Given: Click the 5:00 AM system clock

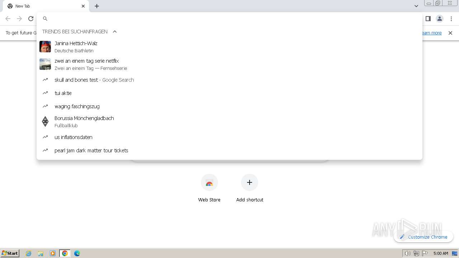Looking at the screenshot, I should 441,253.
